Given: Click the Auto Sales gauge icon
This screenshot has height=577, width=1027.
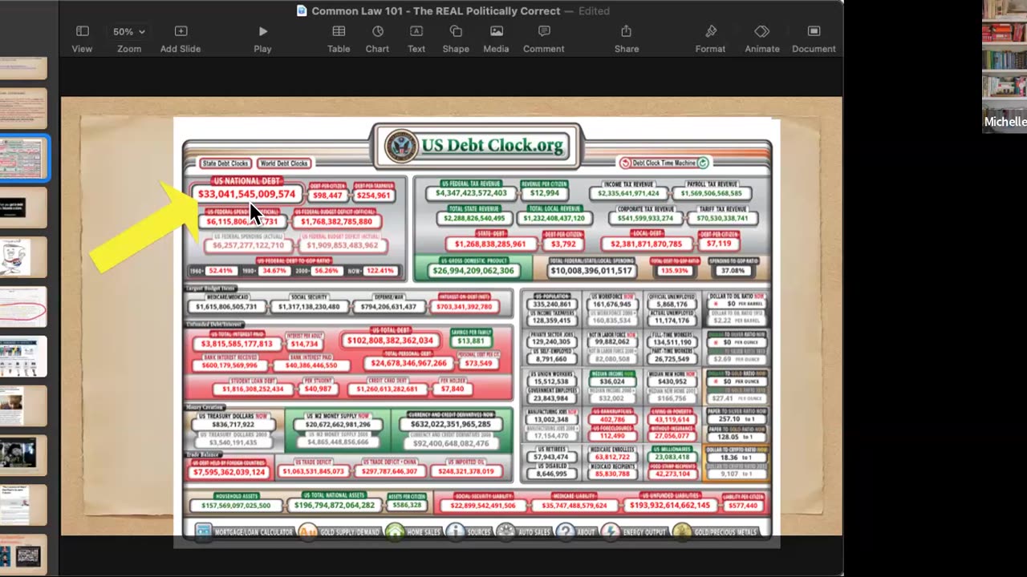Looking at the screenshot, I should click(x=505, y=531).
